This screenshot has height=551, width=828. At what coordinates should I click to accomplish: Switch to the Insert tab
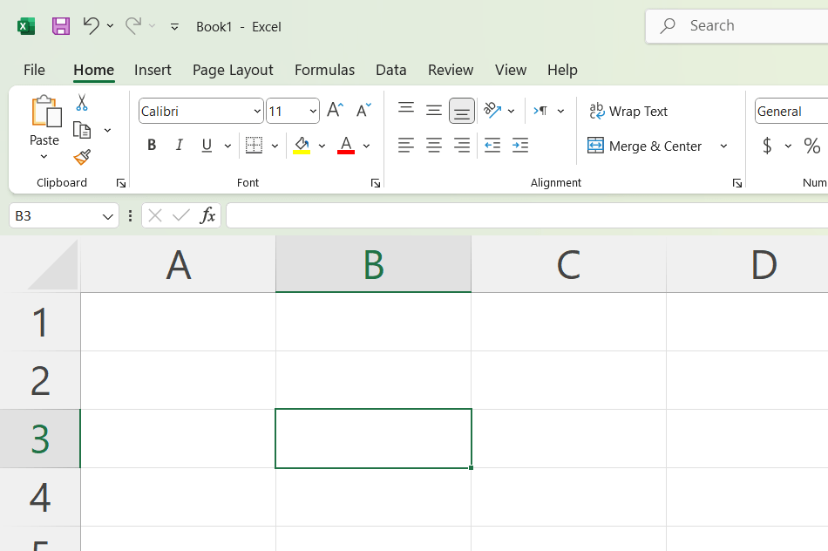point(153,70)
